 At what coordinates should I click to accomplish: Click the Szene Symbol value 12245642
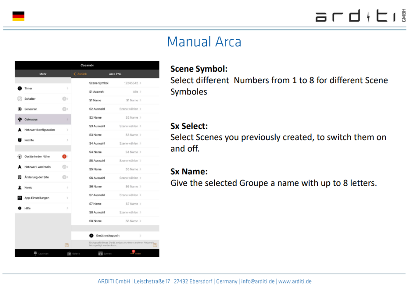[x=131, y=83]
